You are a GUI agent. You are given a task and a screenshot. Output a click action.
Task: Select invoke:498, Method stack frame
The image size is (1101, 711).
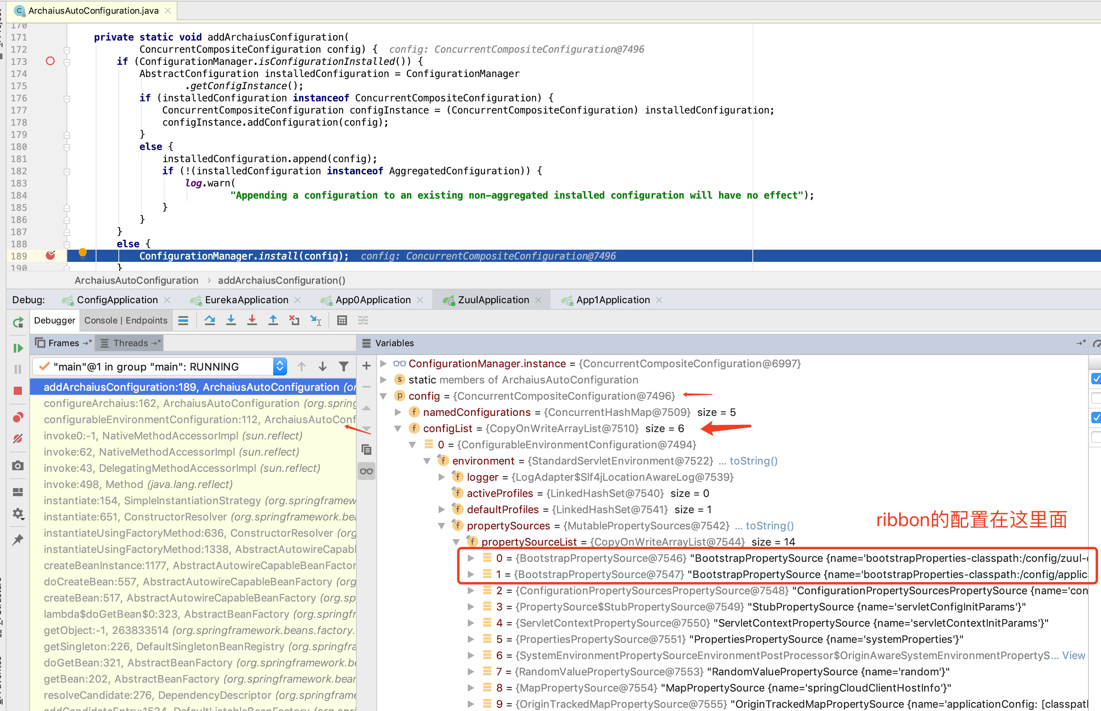pyautogui.click(x=193, y=484)
